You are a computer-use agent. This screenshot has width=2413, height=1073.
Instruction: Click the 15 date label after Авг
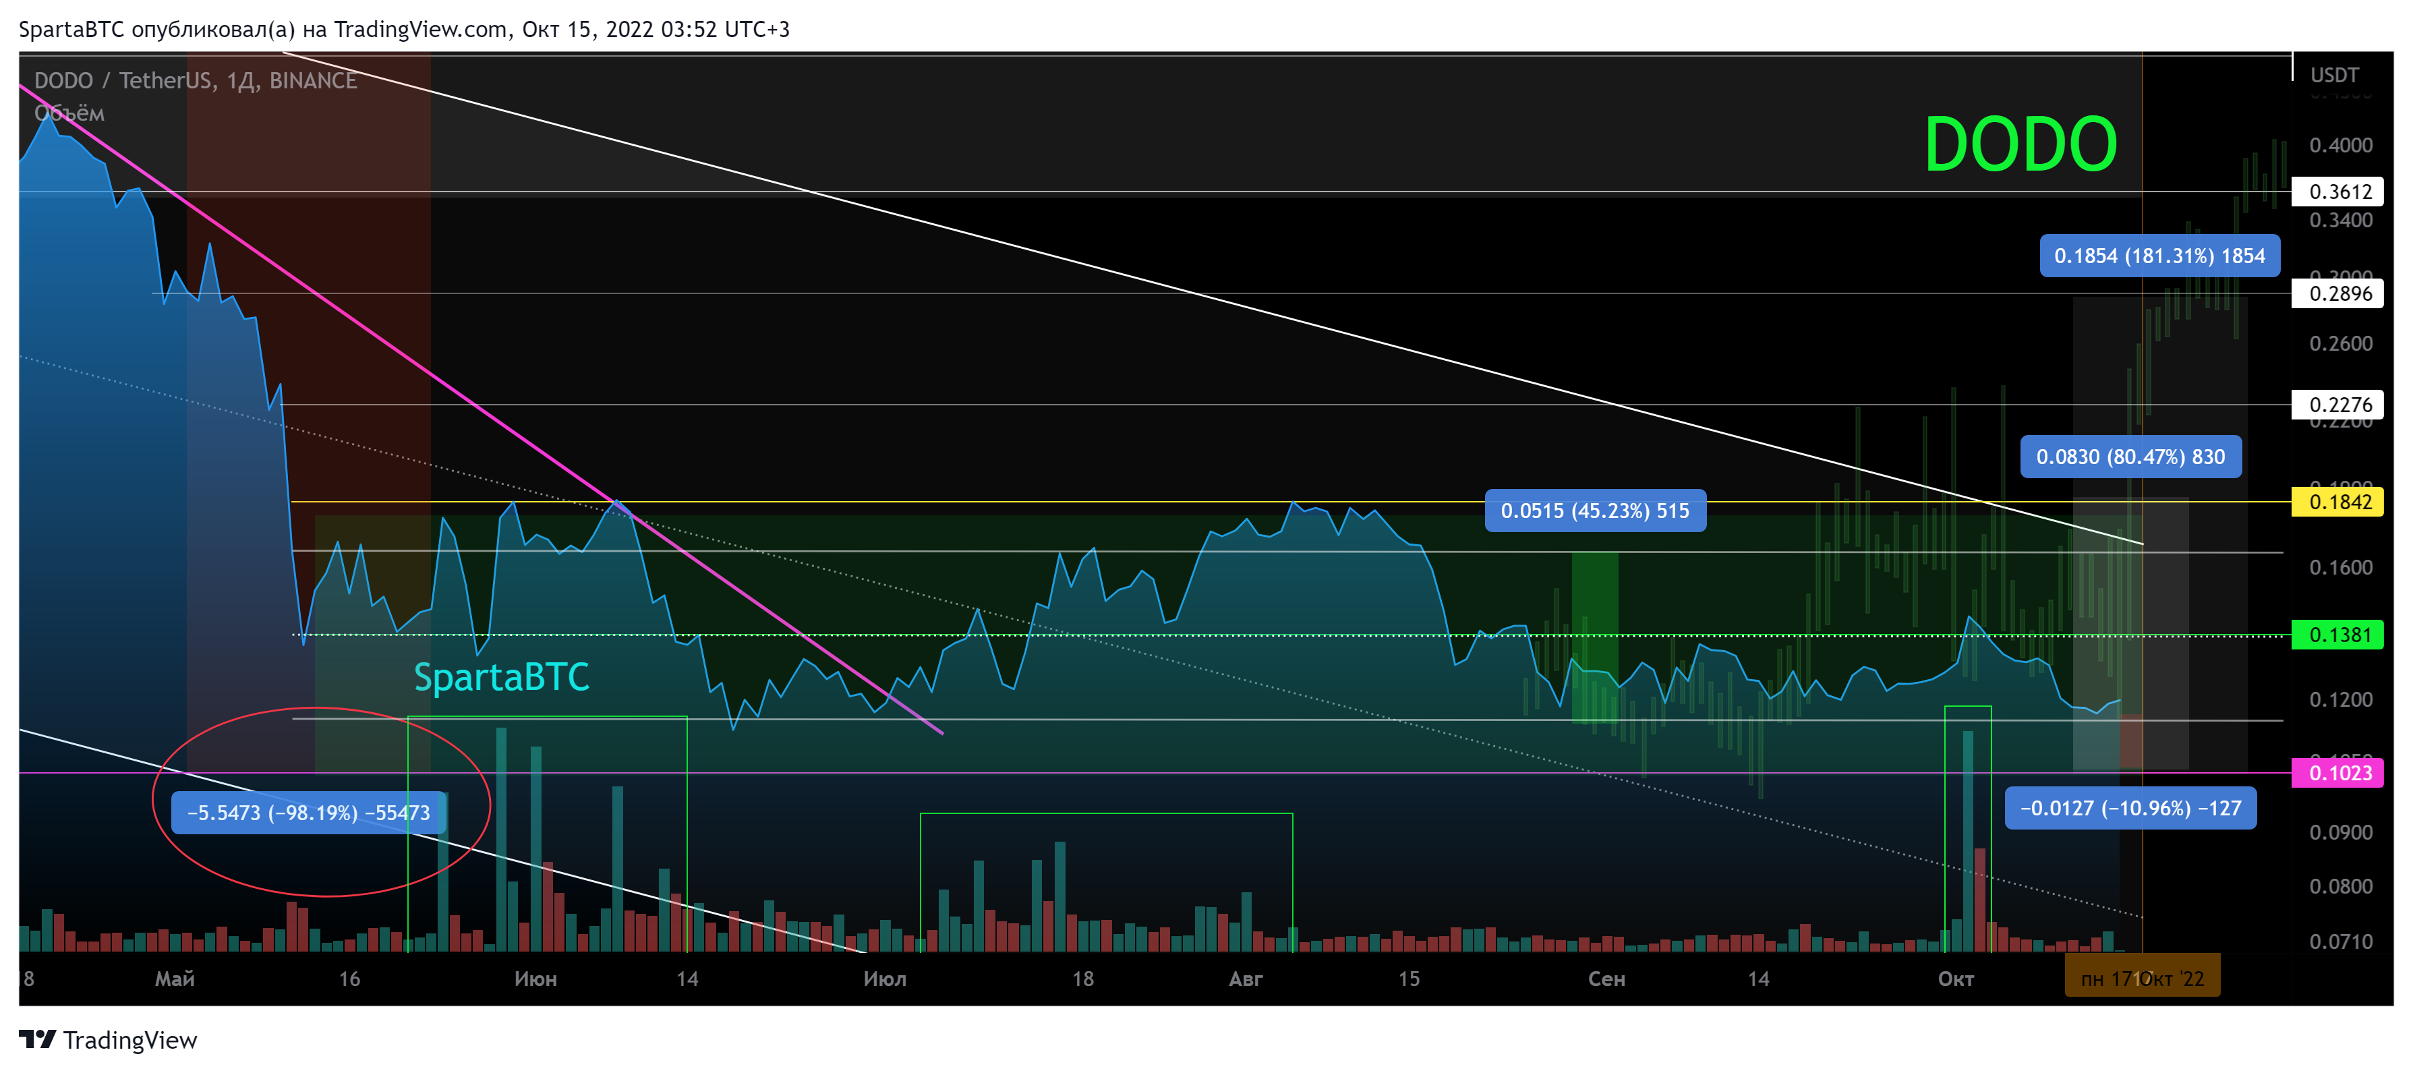(x=1409, y=979)
